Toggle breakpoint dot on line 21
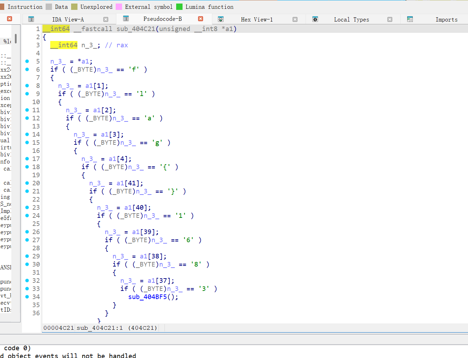468x358 pixels. (27, 191)
